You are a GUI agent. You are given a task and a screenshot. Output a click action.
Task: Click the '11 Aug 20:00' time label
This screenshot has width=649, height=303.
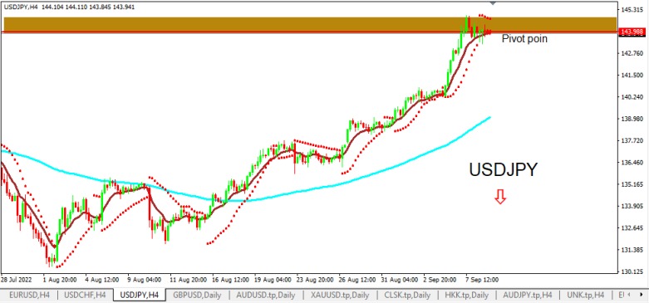pos(189,280)
